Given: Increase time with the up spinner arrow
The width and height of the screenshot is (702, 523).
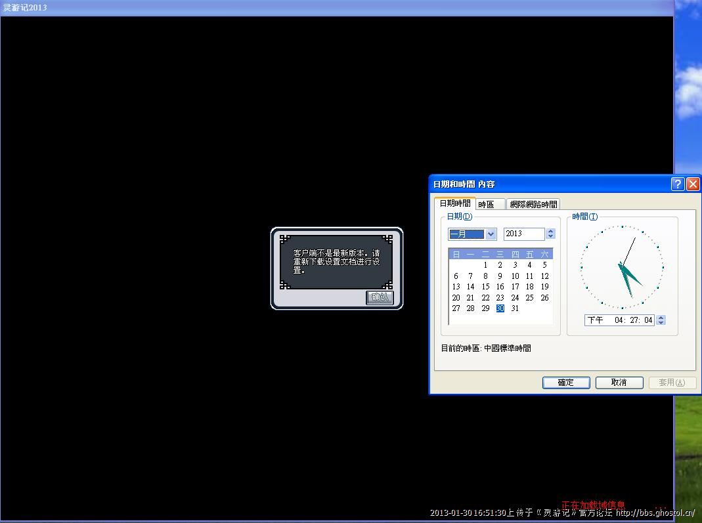Looking at the screenshot, I should click(661, 318).
